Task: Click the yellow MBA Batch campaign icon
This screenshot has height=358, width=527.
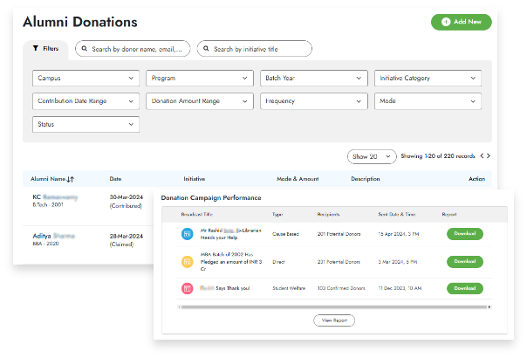Action: pos(187,261)
